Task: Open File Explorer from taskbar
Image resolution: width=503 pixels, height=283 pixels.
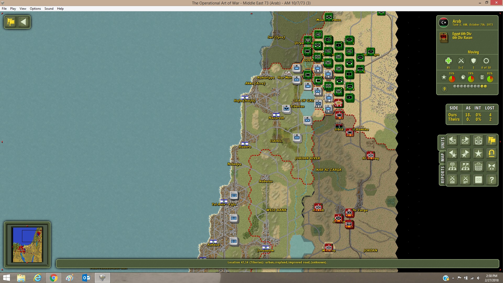Action: (x=21, y=278)
